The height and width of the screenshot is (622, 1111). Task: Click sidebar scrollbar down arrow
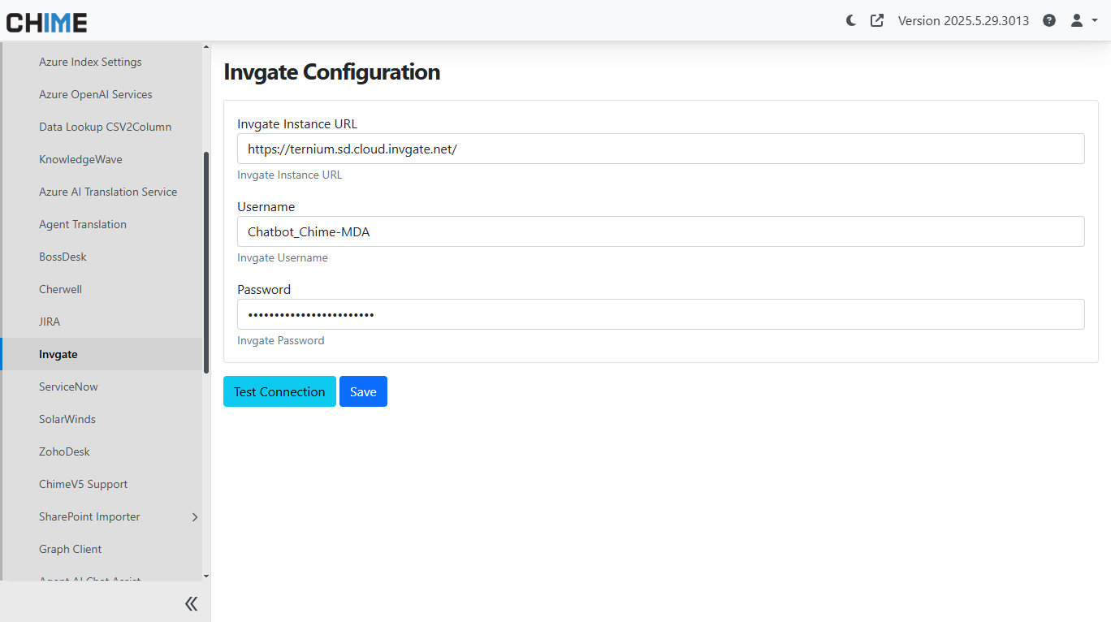[x=206, y=576]
